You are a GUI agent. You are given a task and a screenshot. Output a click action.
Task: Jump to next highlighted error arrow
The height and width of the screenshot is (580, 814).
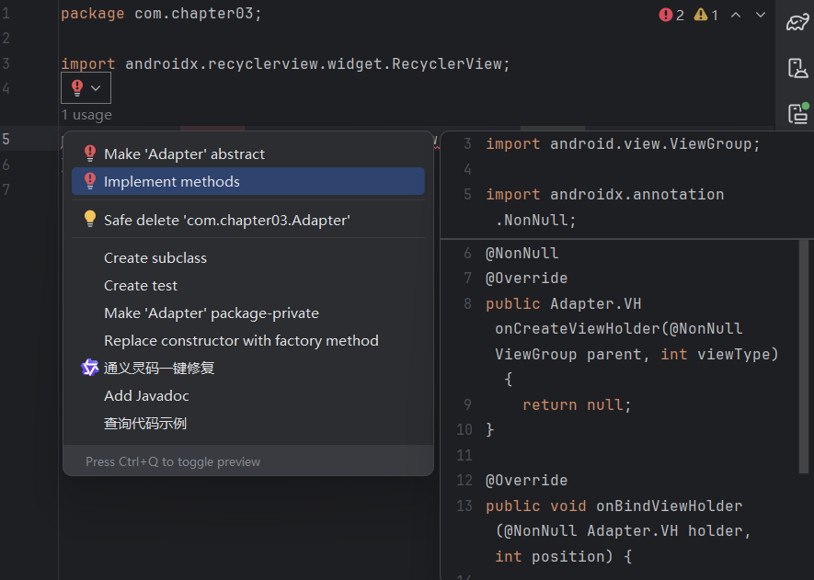coord(761,15)
